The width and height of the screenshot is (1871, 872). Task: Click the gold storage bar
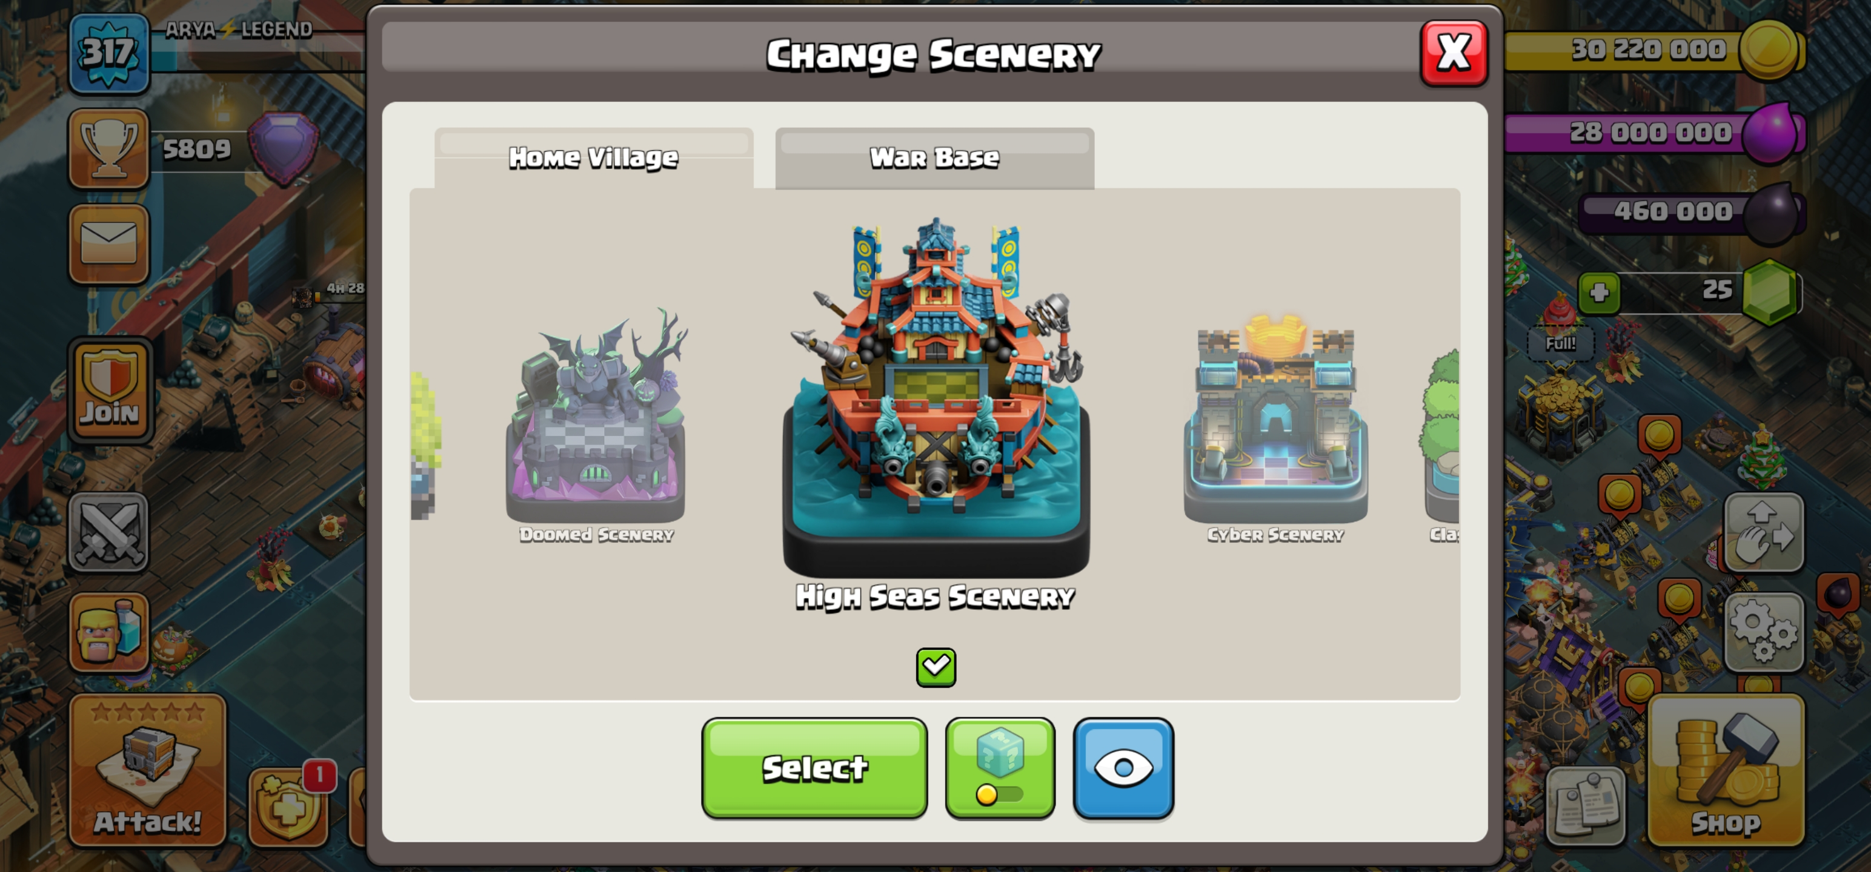pos(1653,50)
